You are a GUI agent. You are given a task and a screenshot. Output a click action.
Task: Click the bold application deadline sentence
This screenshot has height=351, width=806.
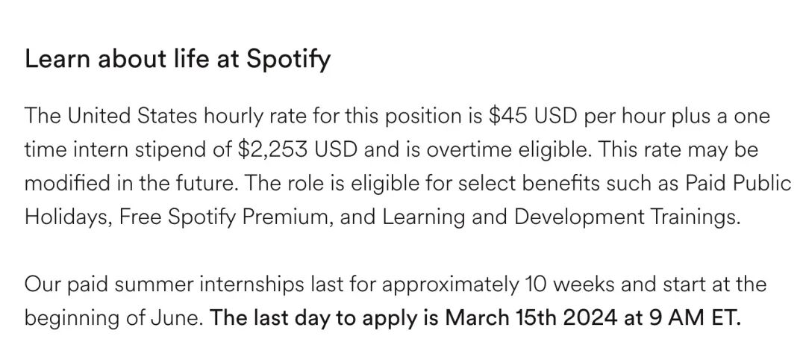[475, 317]
